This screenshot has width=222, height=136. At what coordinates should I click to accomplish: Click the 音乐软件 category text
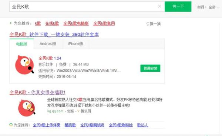click(x=46, y=64)
